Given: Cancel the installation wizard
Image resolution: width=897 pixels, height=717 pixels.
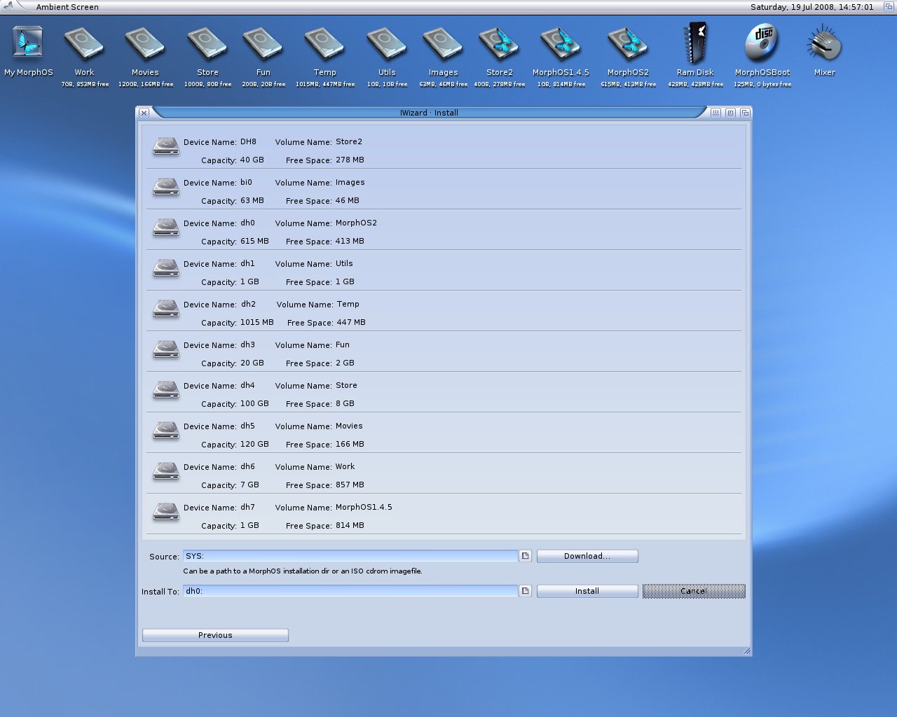Looking at the screenshot, I should 693,590.
